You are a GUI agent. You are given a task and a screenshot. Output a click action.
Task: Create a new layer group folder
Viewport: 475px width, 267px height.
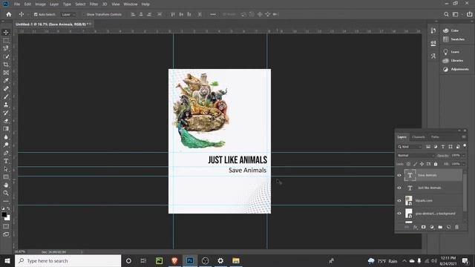(x=440, y=227)
